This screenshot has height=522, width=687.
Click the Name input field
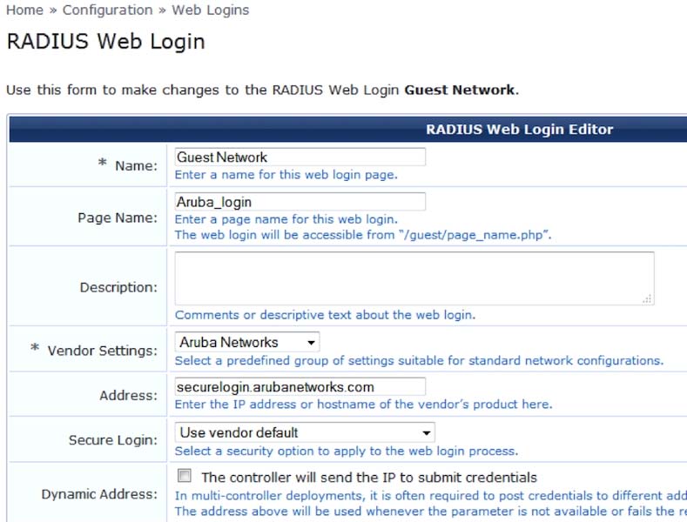click(x=300, y=157)
